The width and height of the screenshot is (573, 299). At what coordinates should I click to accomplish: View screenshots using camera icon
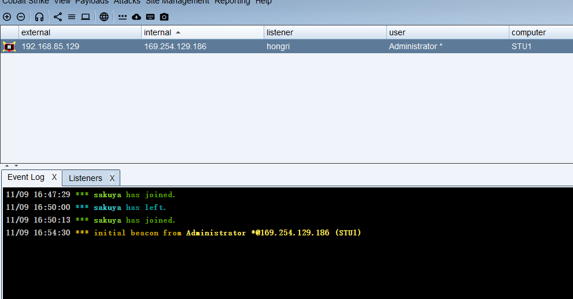(164, 17)
